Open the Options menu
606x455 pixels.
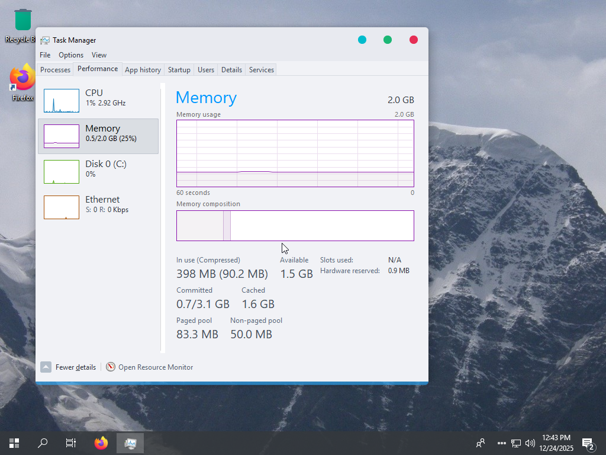(x=71, y=55)
